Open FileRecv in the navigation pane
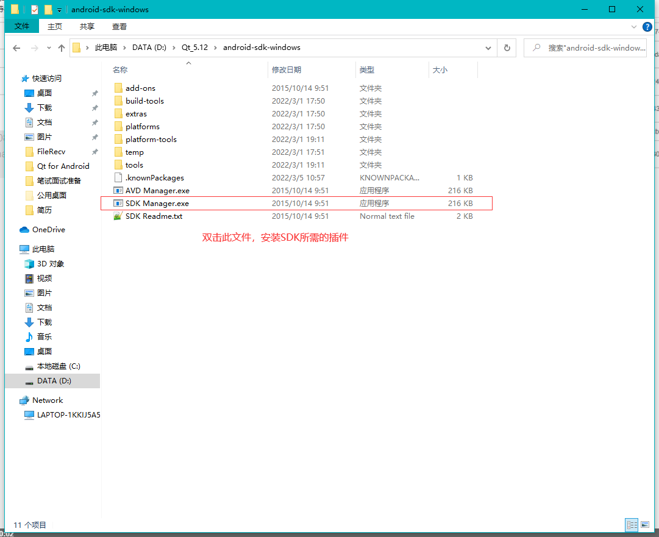 [x=51, y=152]
